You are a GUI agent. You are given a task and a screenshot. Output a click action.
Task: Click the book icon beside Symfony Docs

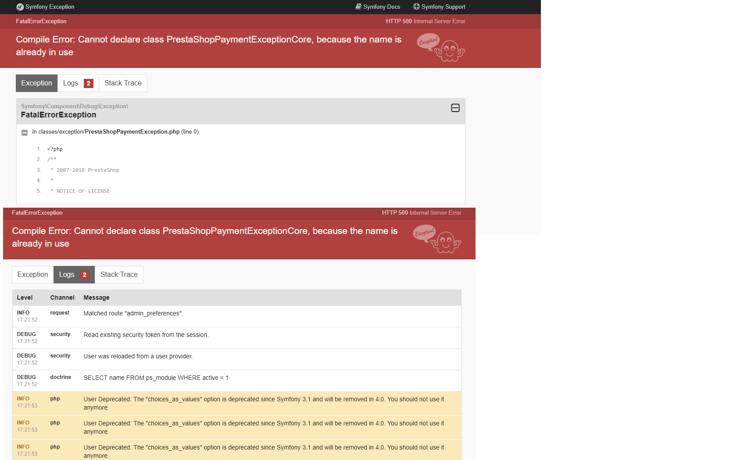tap(358, 7)
